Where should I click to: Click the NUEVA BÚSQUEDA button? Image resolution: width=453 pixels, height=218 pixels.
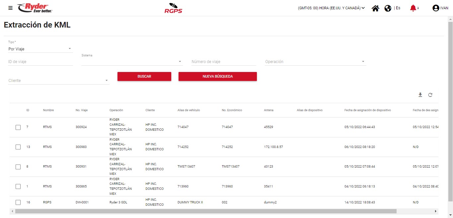pyautogui.click(x=217, y=76)
